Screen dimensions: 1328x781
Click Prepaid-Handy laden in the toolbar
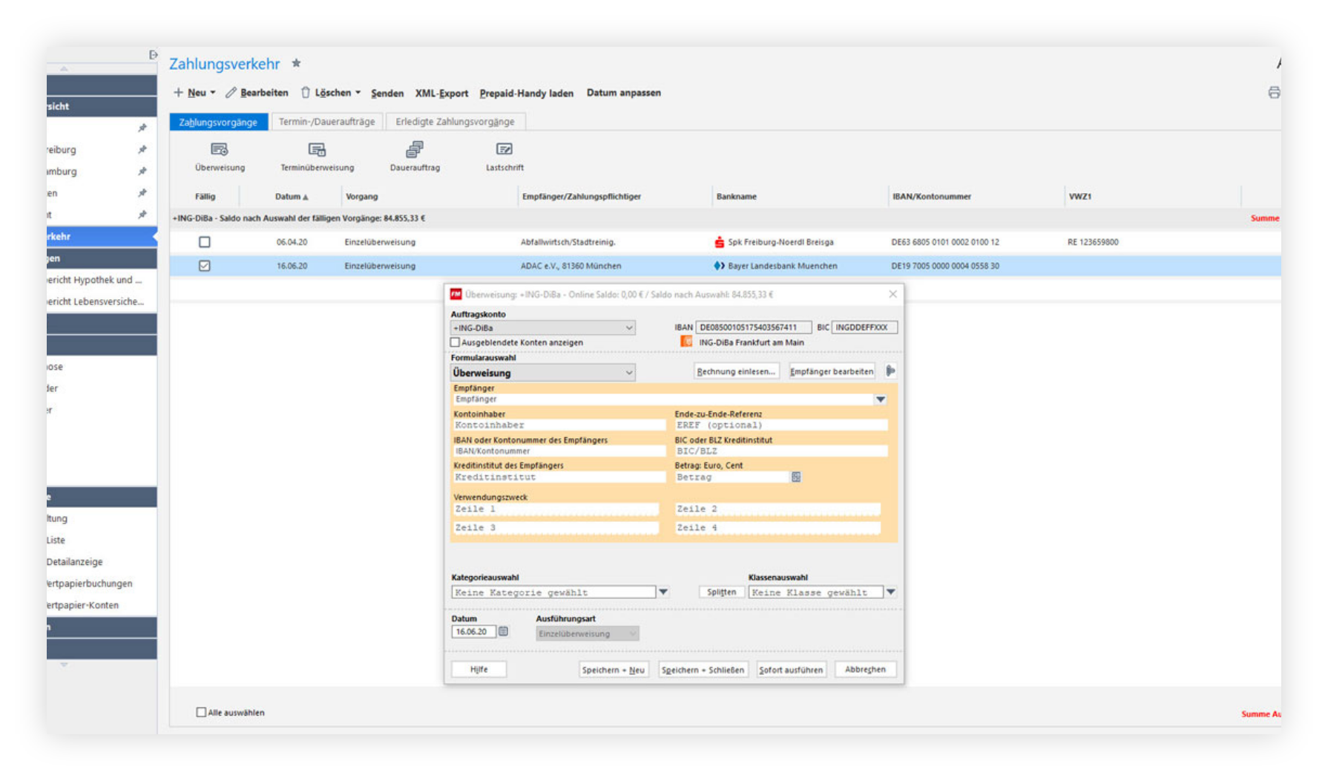click(526, 93)
